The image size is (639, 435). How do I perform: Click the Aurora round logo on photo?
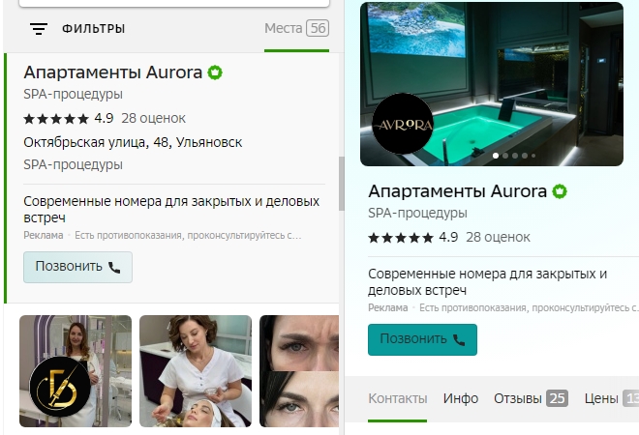402,124
